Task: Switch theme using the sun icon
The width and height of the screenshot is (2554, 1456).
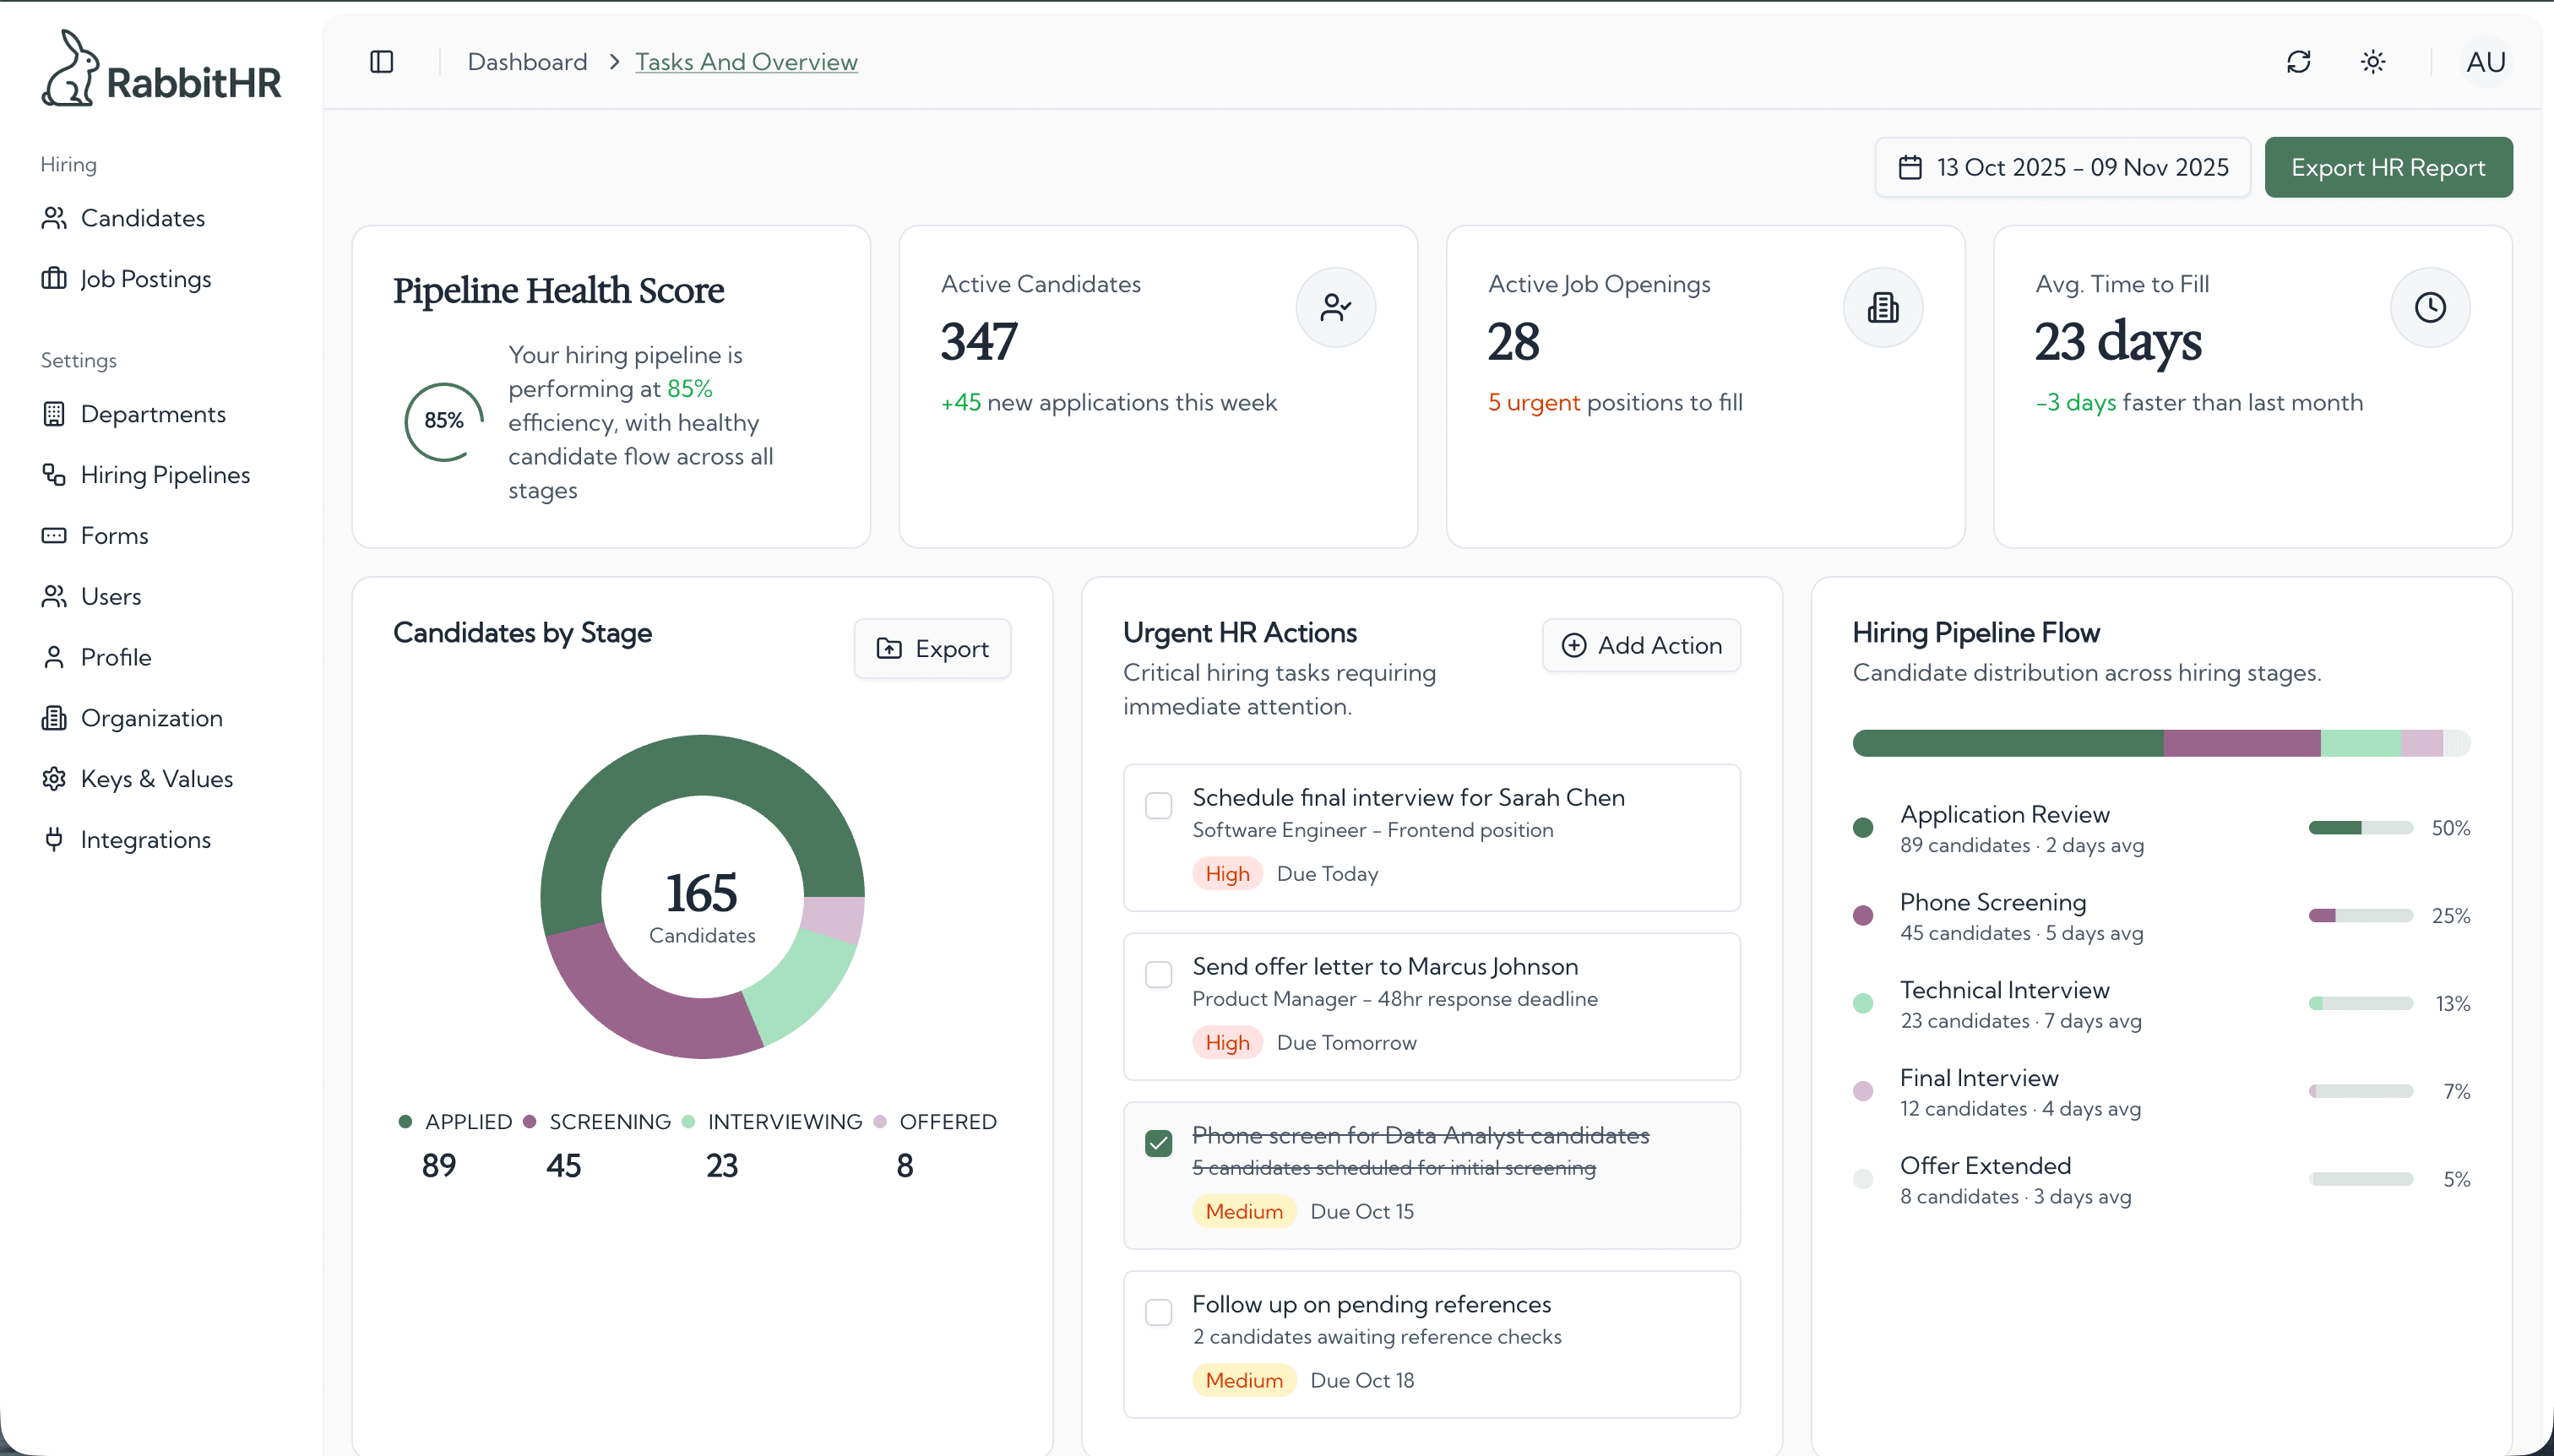Action: [x=2372, y=61]
